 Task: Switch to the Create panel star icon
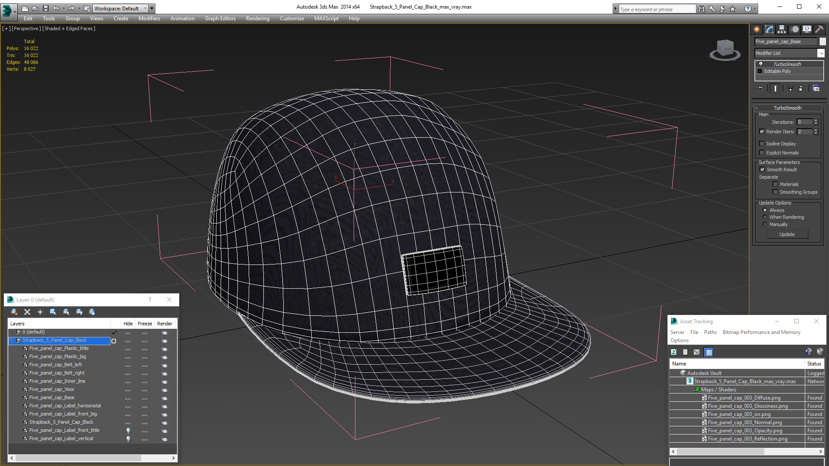(x=756, y=29)
